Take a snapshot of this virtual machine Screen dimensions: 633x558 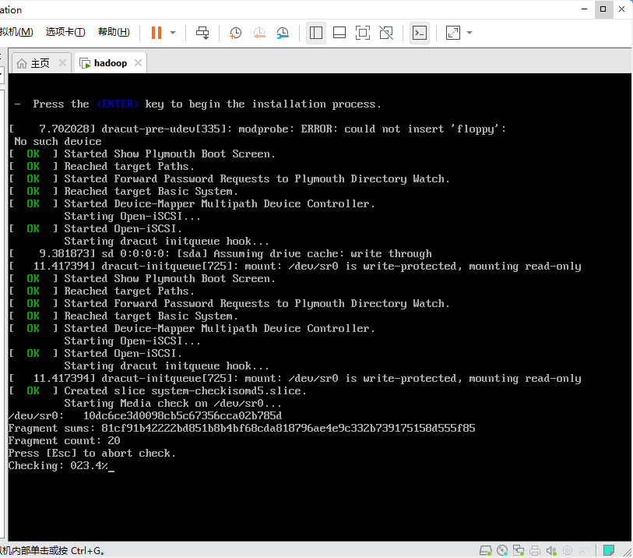click(235, 33)
